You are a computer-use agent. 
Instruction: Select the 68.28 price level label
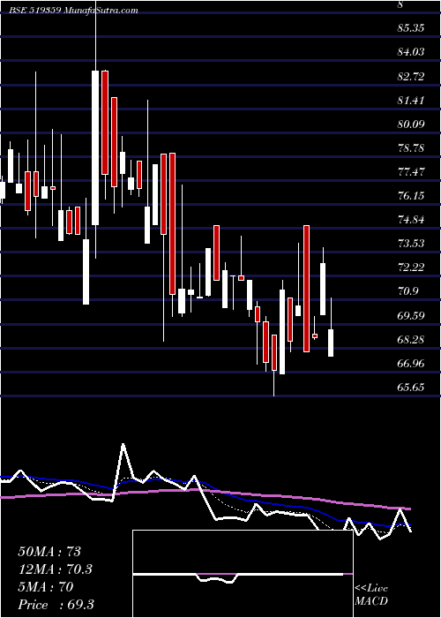pyautogui.click(x=411, y=339)
